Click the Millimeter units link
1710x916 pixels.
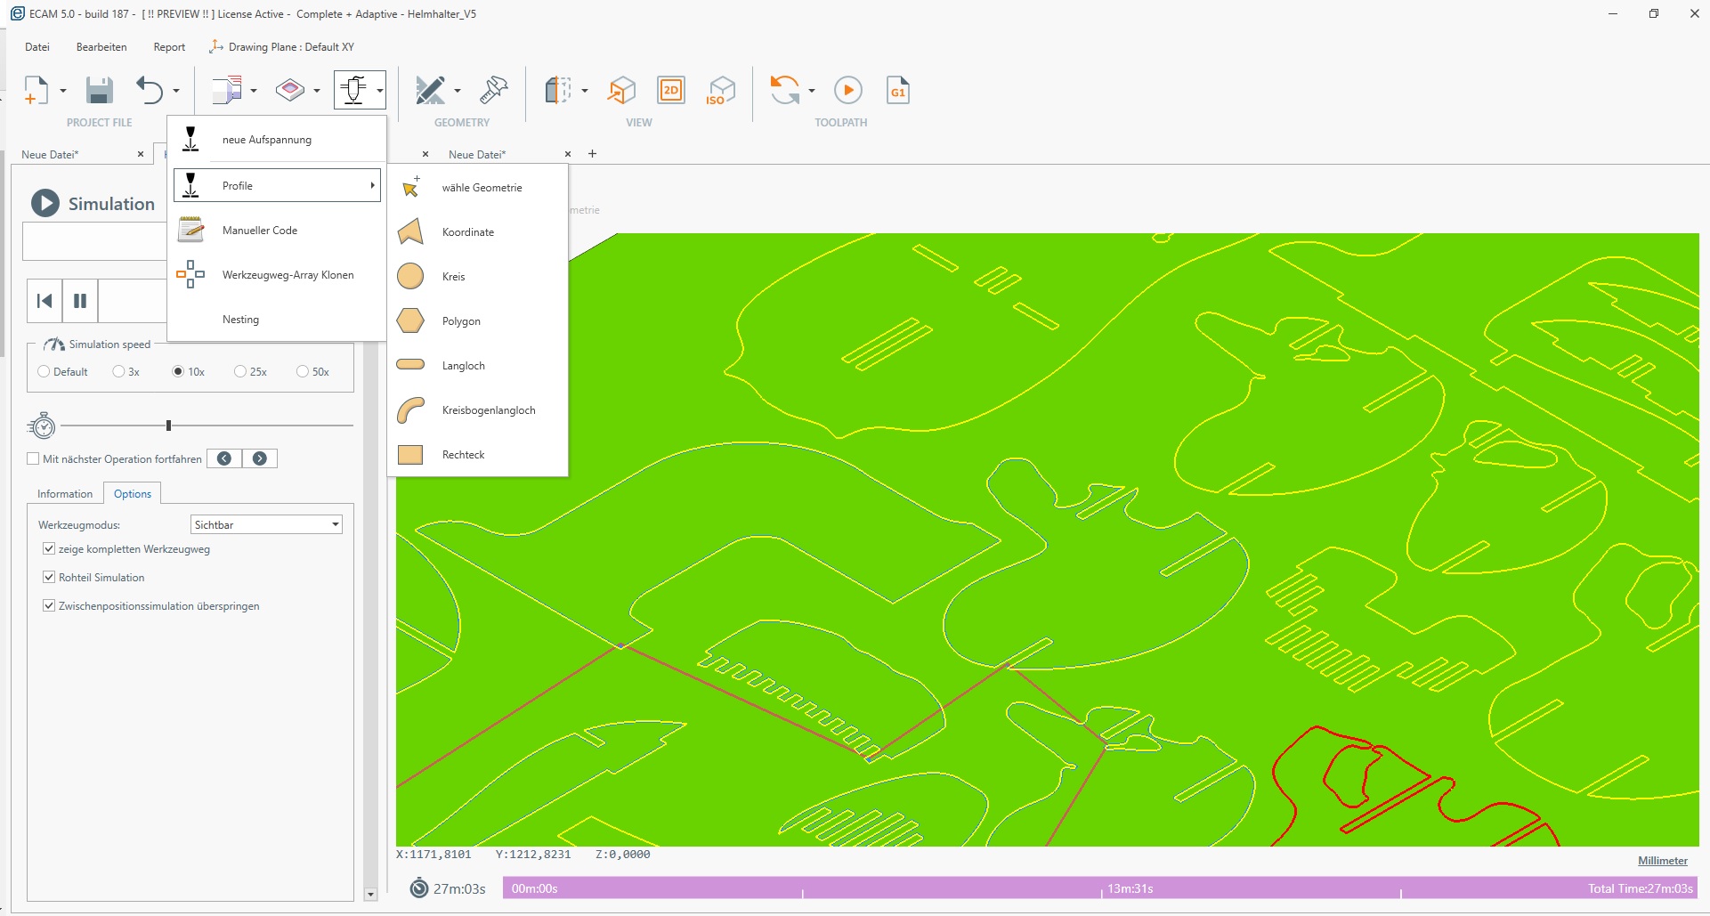(x=1662, y=861)
